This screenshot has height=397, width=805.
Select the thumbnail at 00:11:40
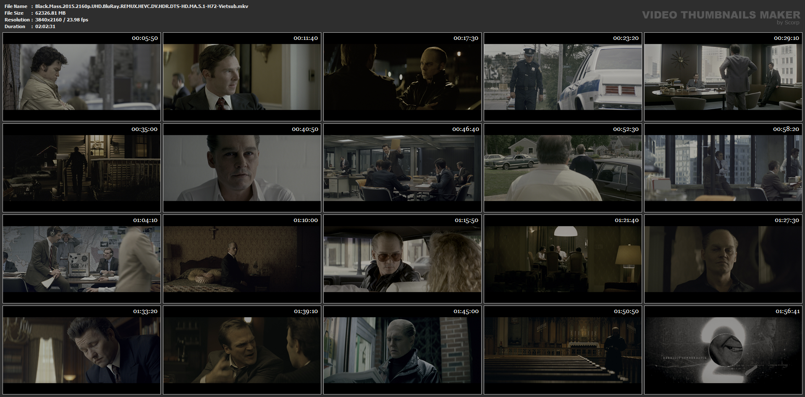242,77
